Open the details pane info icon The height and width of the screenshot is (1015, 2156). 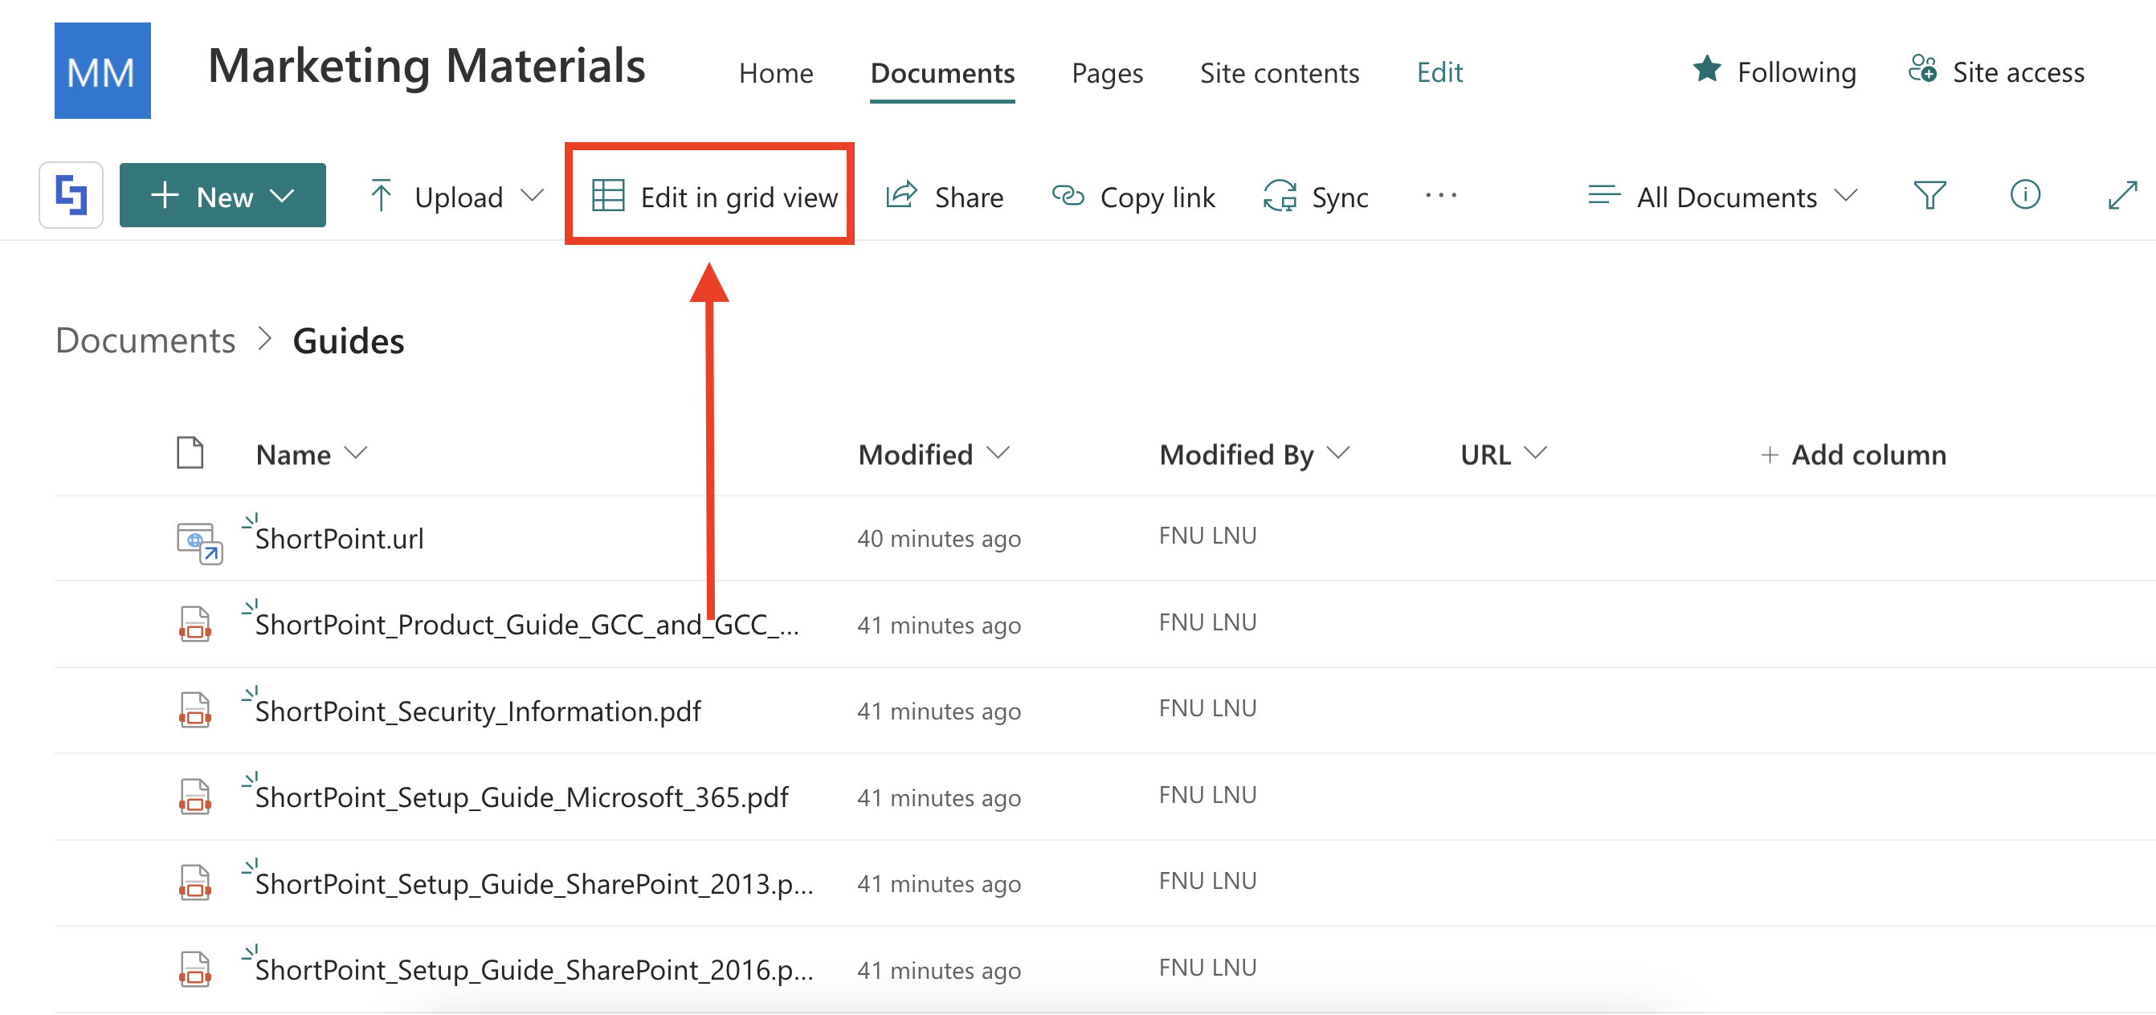tap(2024, 195)
